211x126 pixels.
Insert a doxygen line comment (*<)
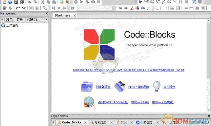[x=24, y=8]
